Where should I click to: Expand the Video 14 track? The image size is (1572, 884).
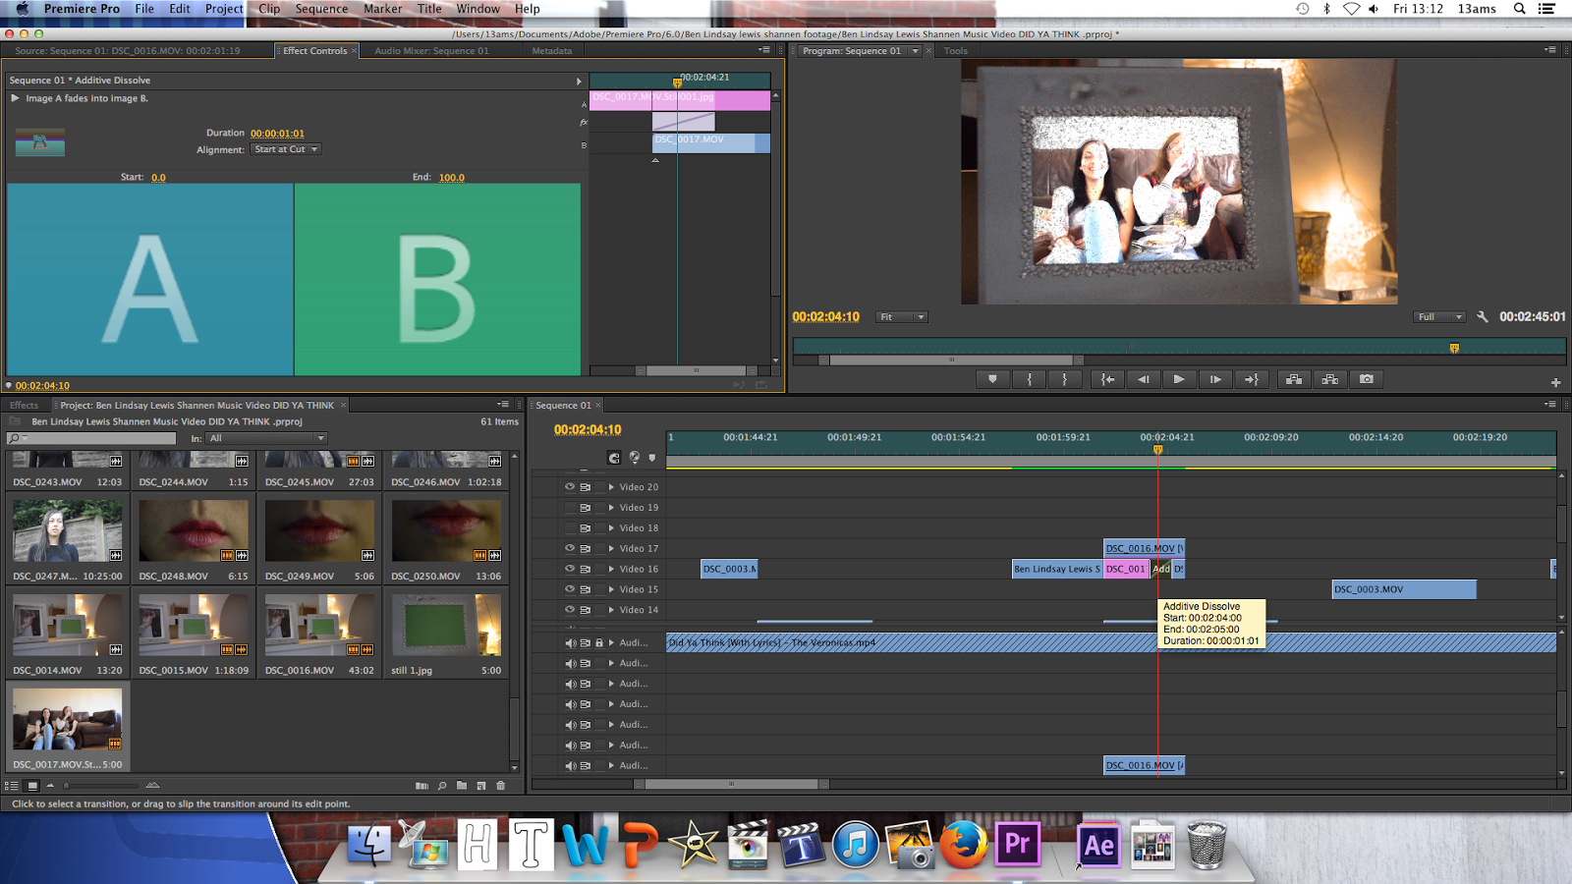tap(611, 610)
